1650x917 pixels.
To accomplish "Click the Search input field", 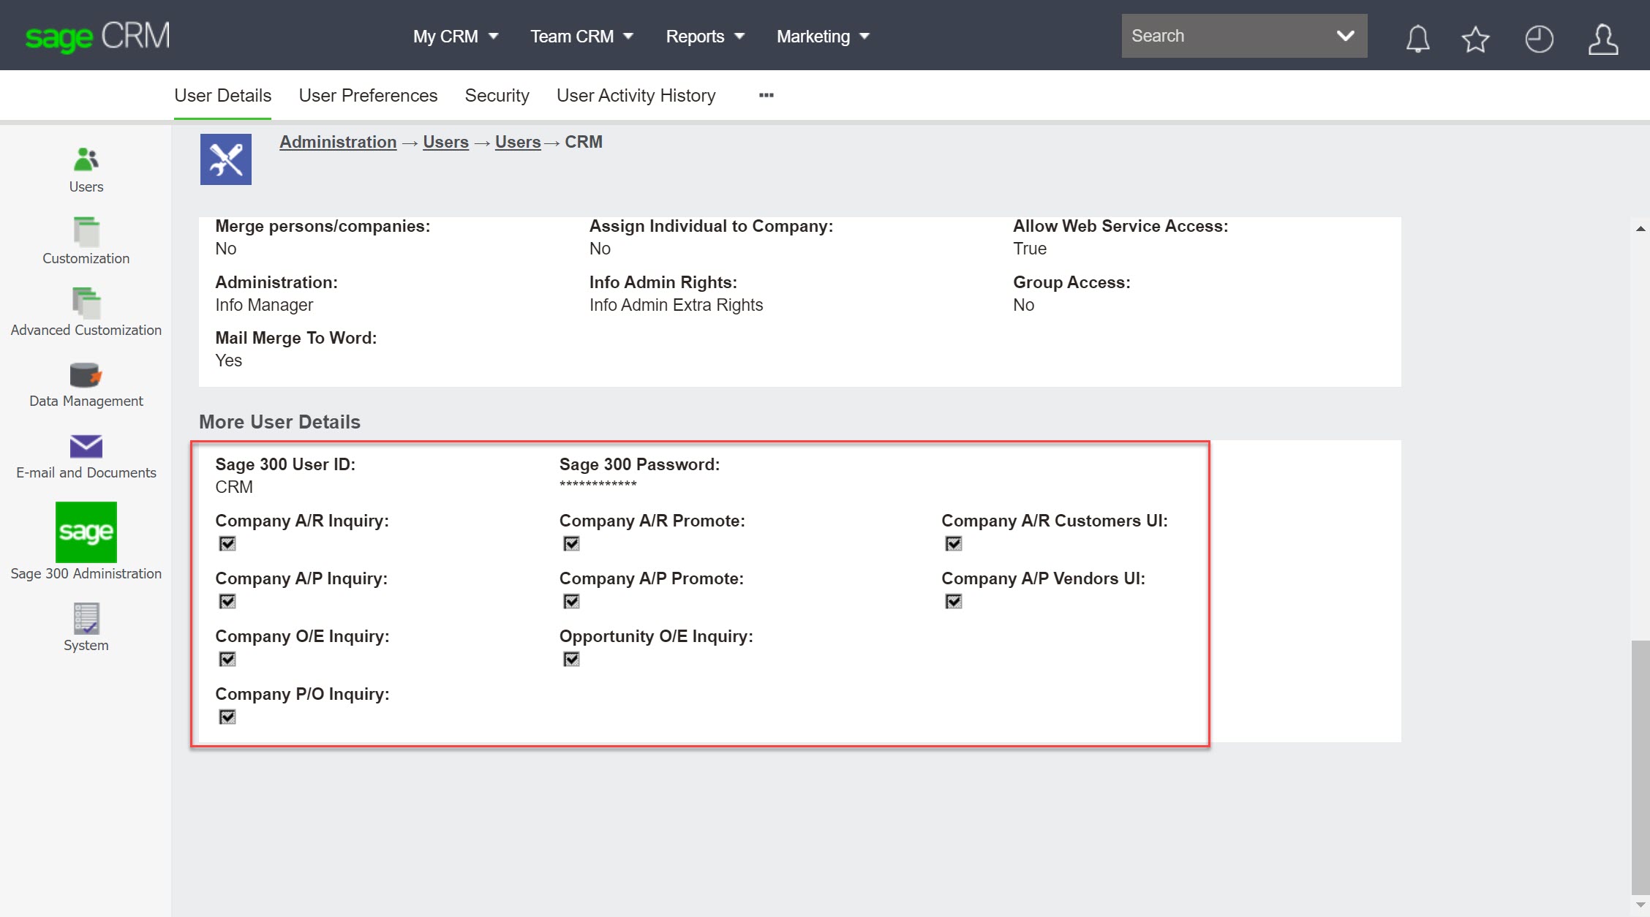I will click(x=1231, y=36).
